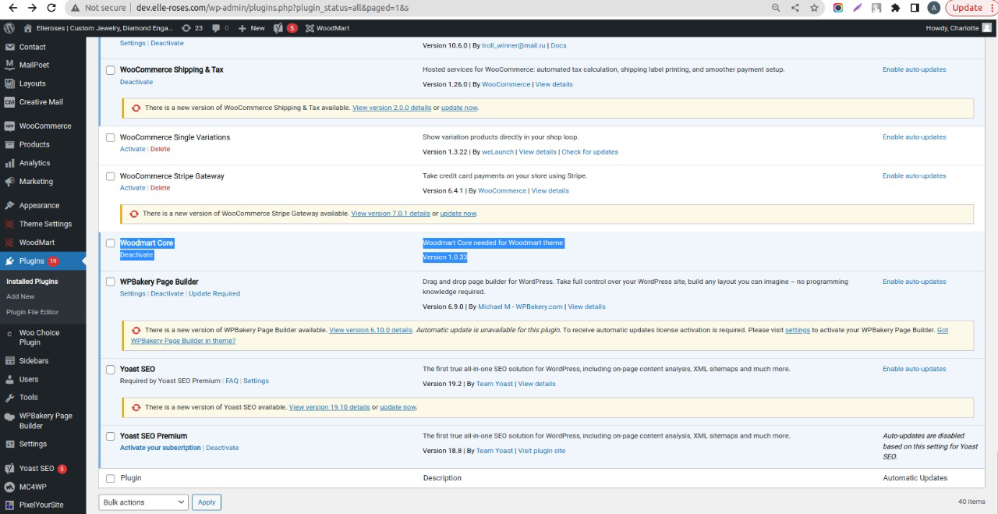Screen dimensions: 998x514
Task: Open the Yoast icon in admin bar
Action: 285,28
